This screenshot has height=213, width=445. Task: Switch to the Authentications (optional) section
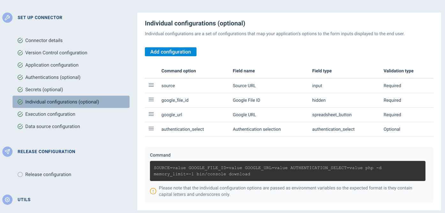tap(53, 77)
